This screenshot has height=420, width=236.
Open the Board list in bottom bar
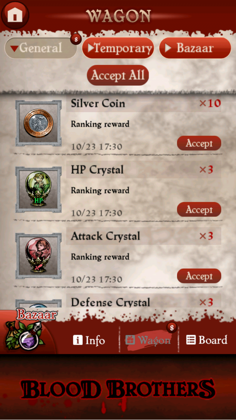(x=206, y=340)
